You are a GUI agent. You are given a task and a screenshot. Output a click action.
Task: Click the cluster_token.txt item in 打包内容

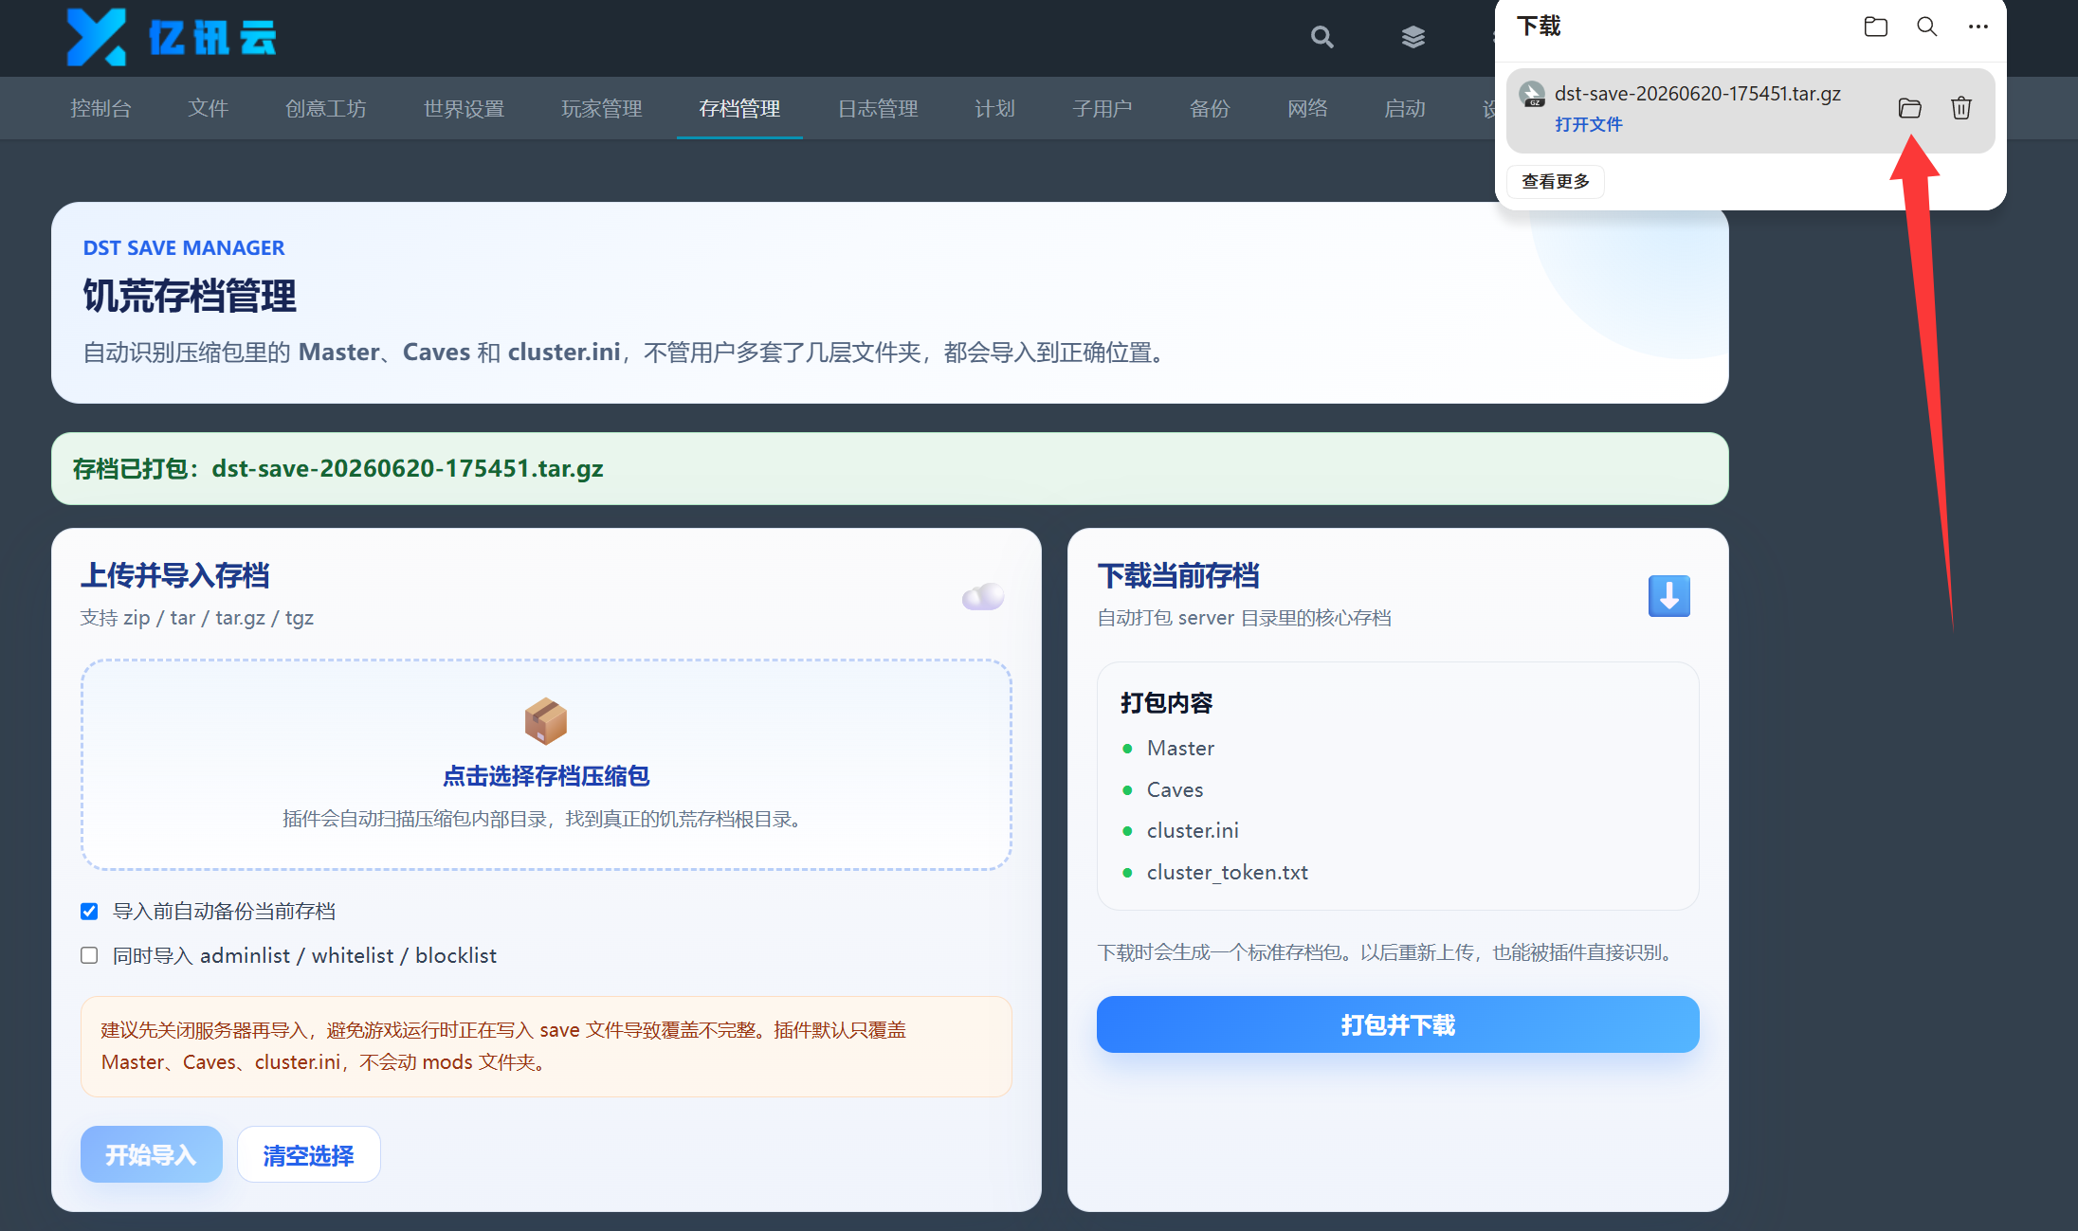point(1227,872)
